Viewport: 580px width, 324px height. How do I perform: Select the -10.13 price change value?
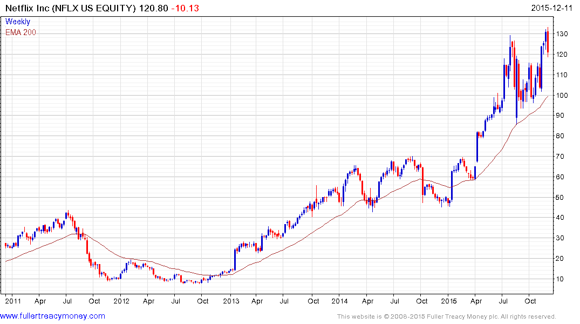tap(185, 8)
